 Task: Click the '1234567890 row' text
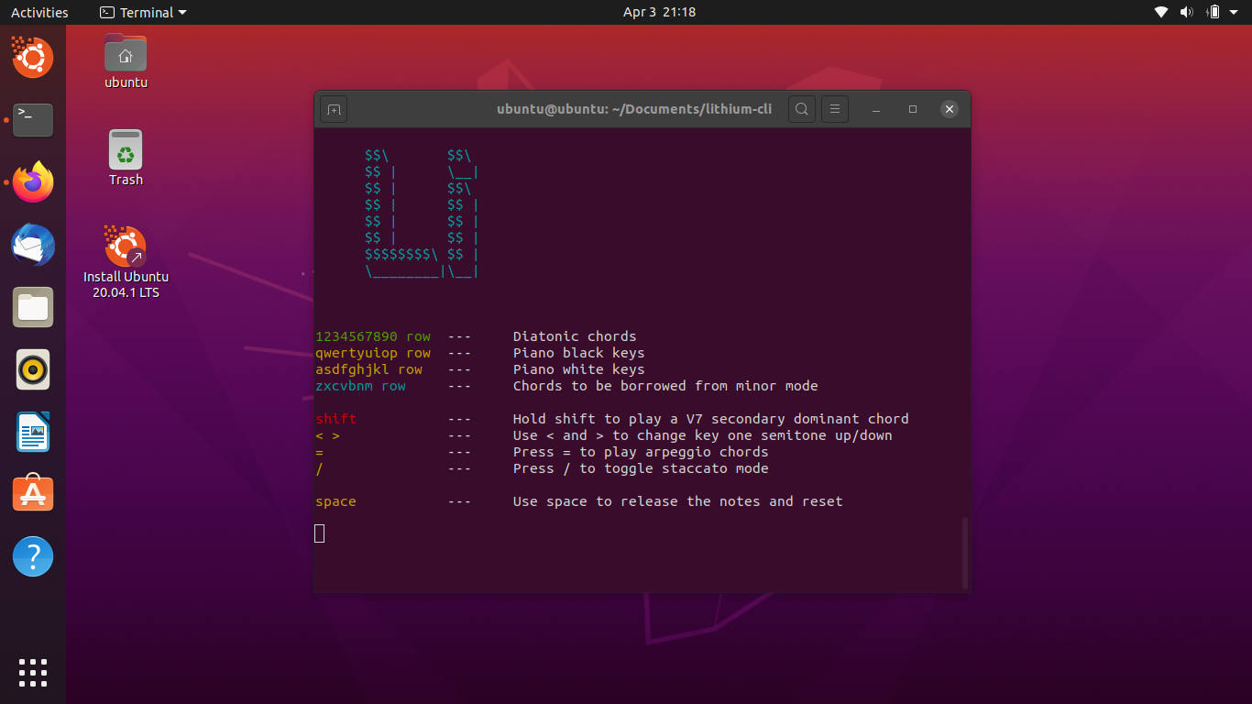coord(373,336)
